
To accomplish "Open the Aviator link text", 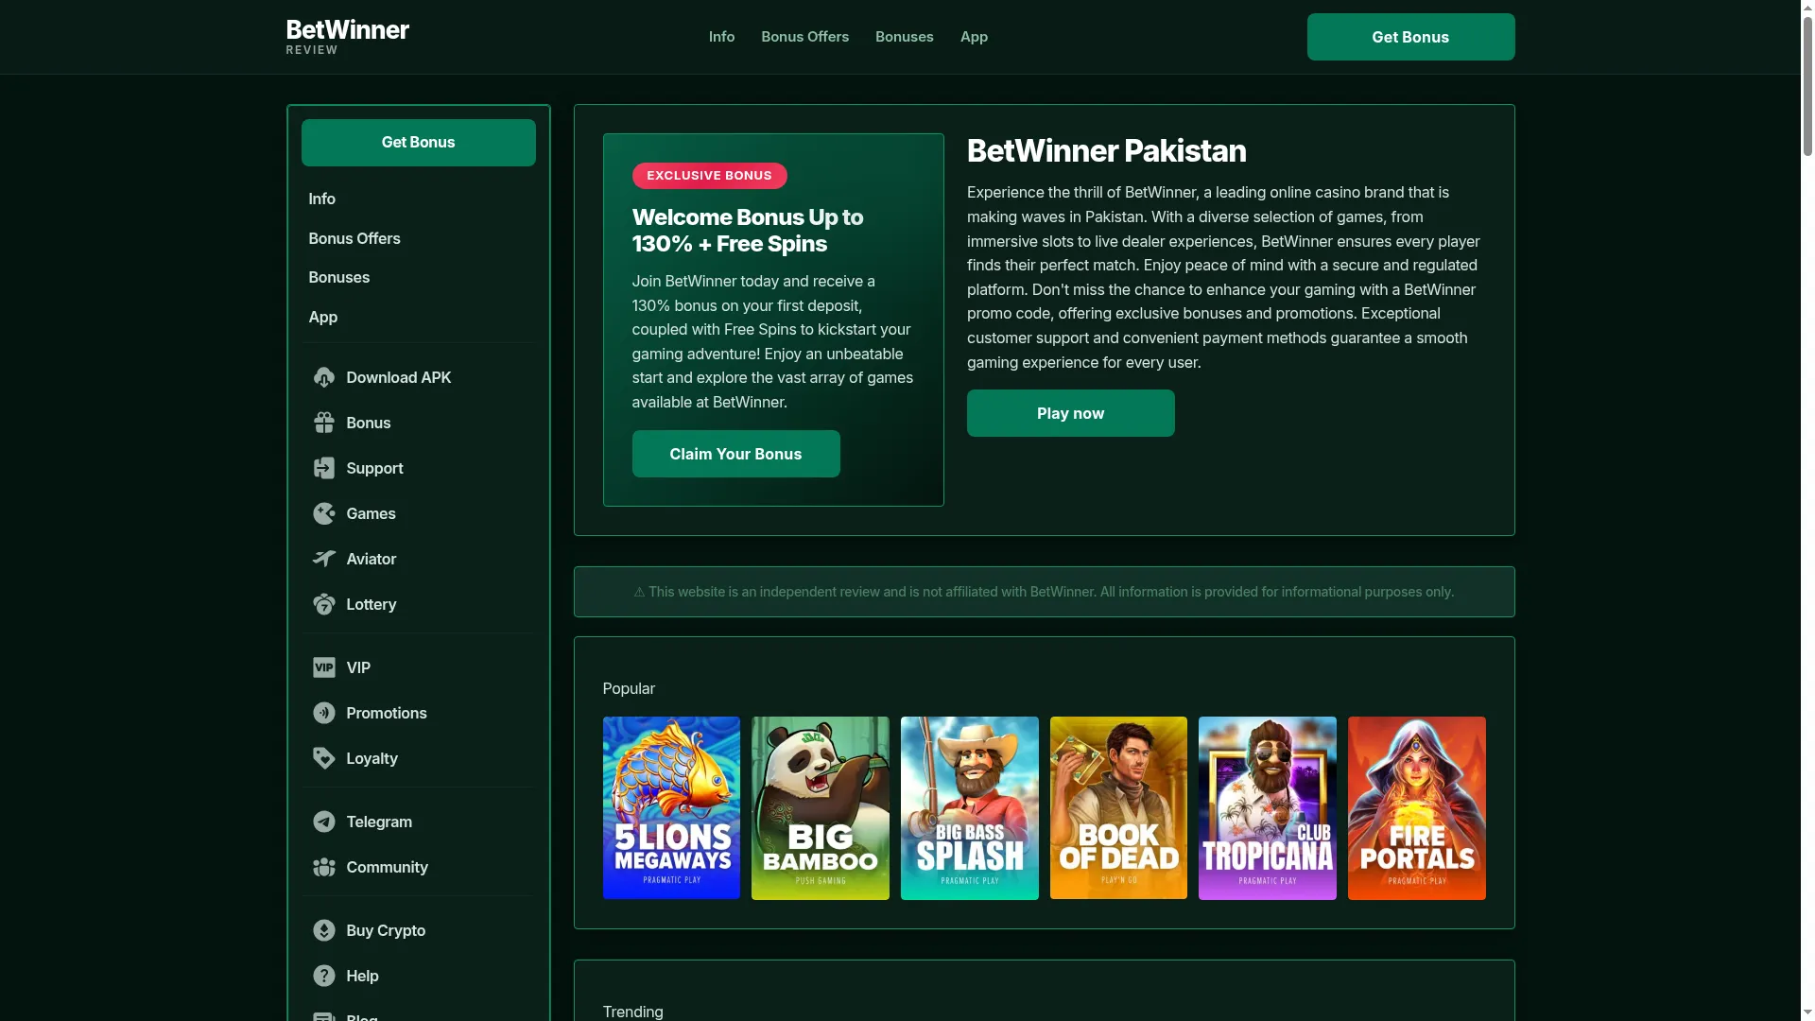I will click(x=371, y=559).
